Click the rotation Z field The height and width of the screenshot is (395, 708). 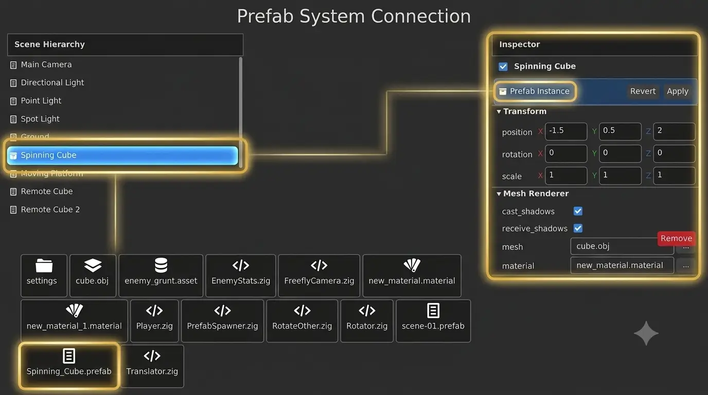coord(674,153)
